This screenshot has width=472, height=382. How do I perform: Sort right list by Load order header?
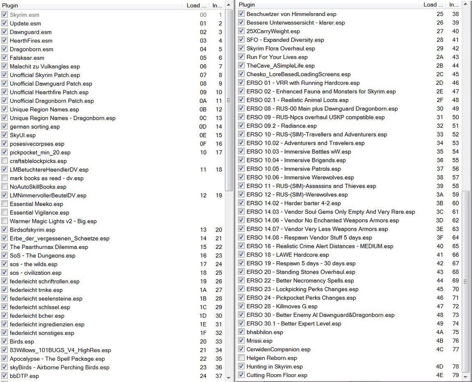[433, 5]
